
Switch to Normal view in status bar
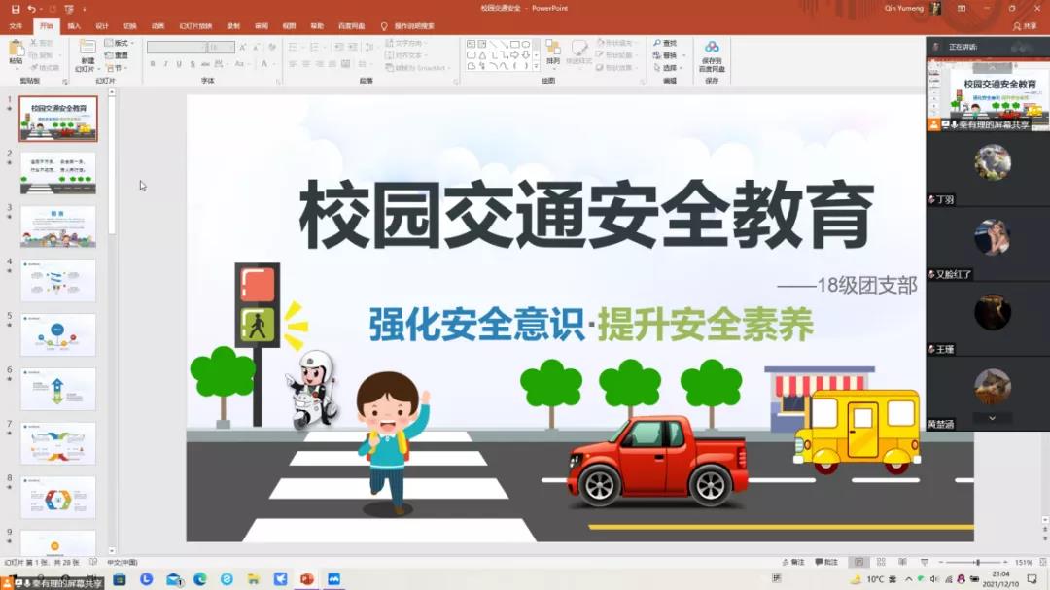tap(857, 563)
